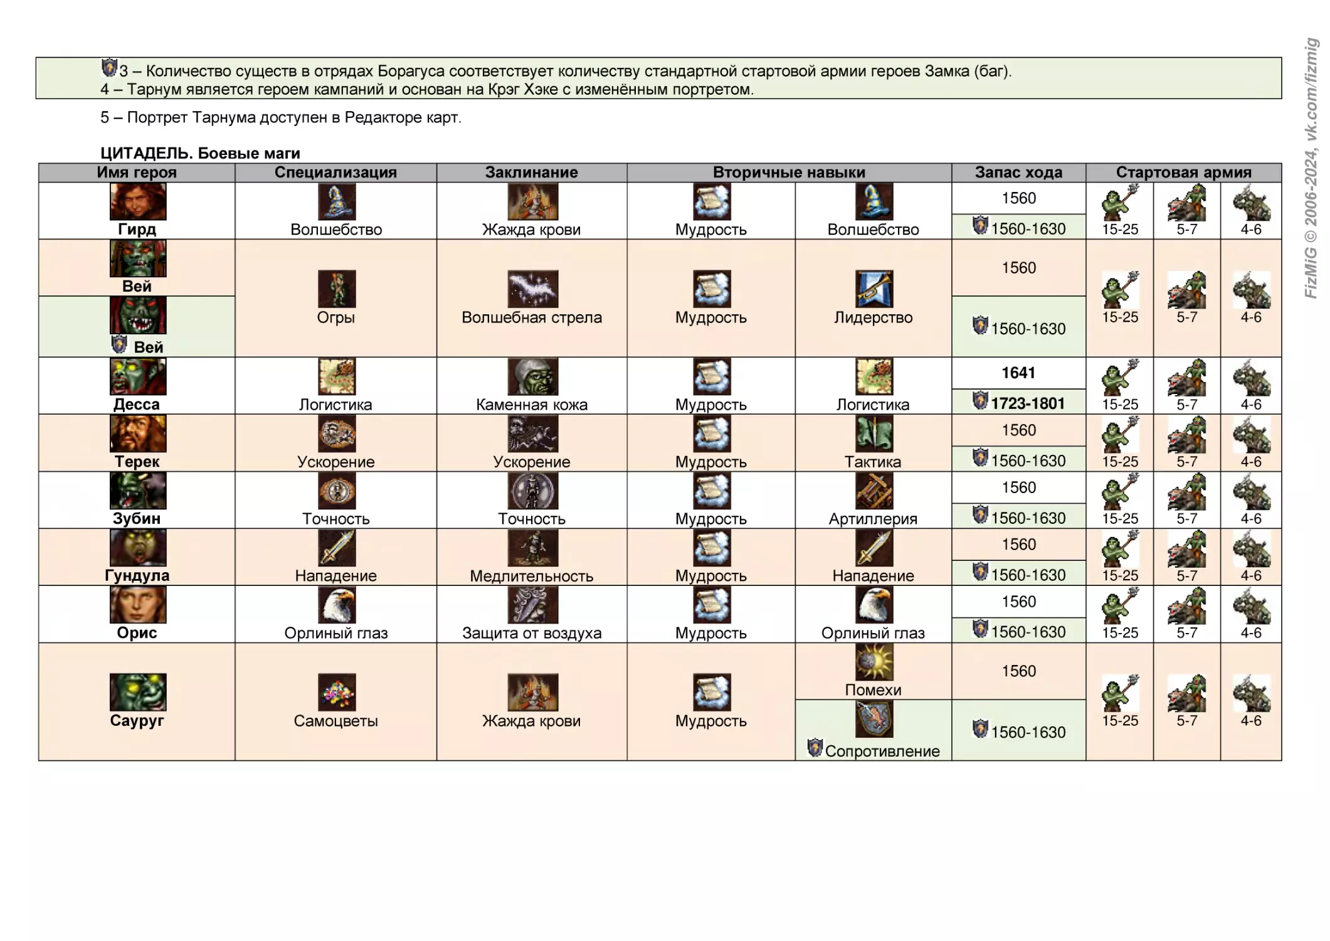
Task: Click Орис's secondary Орлиный глаз skill icon
Action: pos(874,605)
